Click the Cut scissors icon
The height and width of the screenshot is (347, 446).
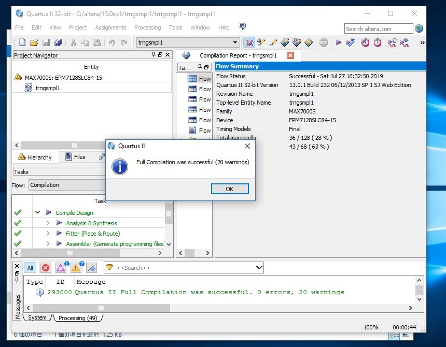[x=74, y=42]
